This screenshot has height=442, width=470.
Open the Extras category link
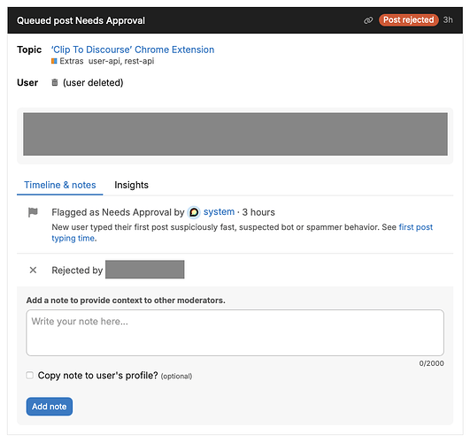72,61
